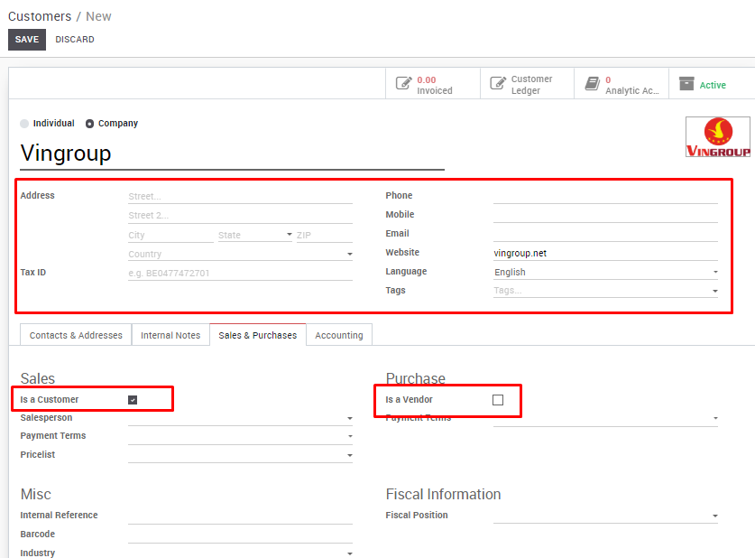The height and width of the screenshot is (558, 755).
Task: Expand the Pricelist dropdown
Action: coord(240,455)
